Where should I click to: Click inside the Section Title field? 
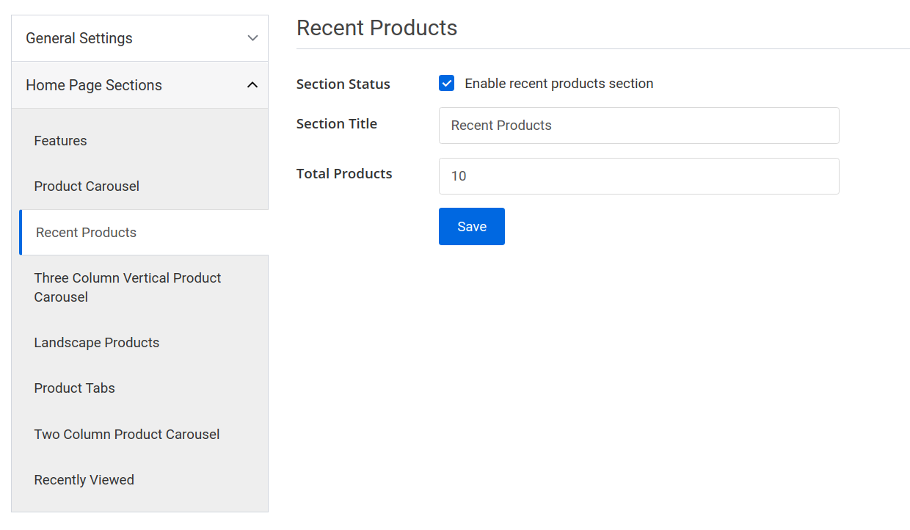point(638,126)
